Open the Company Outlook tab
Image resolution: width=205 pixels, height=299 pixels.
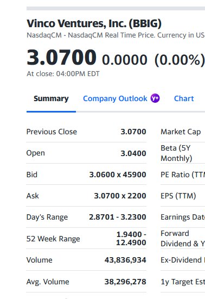(x=115, y=98)
